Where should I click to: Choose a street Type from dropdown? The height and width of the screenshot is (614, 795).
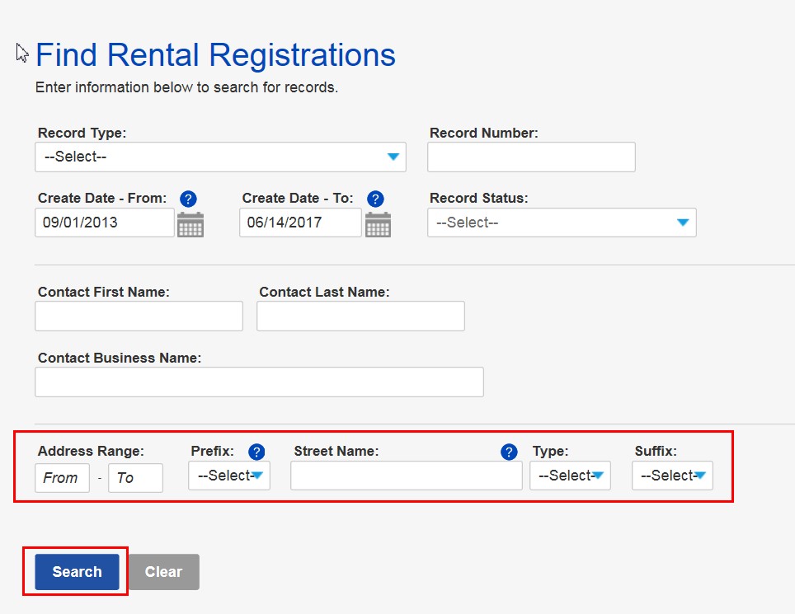pos(570,476)
